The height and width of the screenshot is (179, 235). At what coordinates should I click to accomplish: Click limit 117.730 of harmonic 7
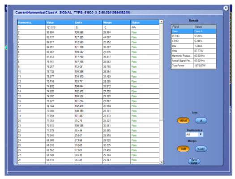pyautogui.click(x=79, y=57)
